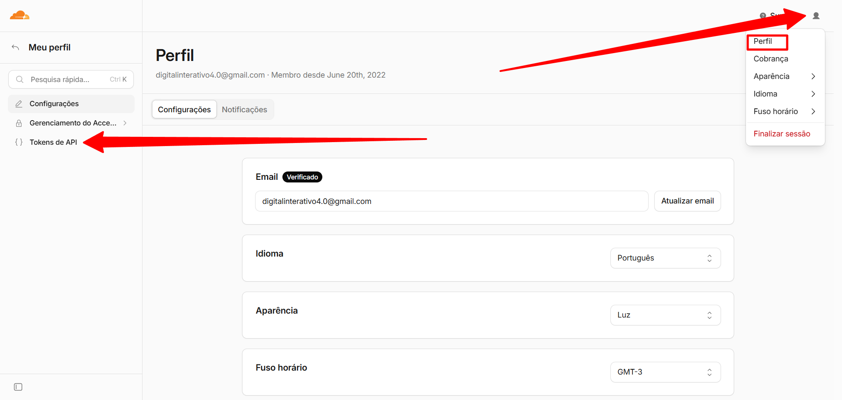The image size is (842, 400).
Task: Select the Configurações tab
Action: coord(184,110)
